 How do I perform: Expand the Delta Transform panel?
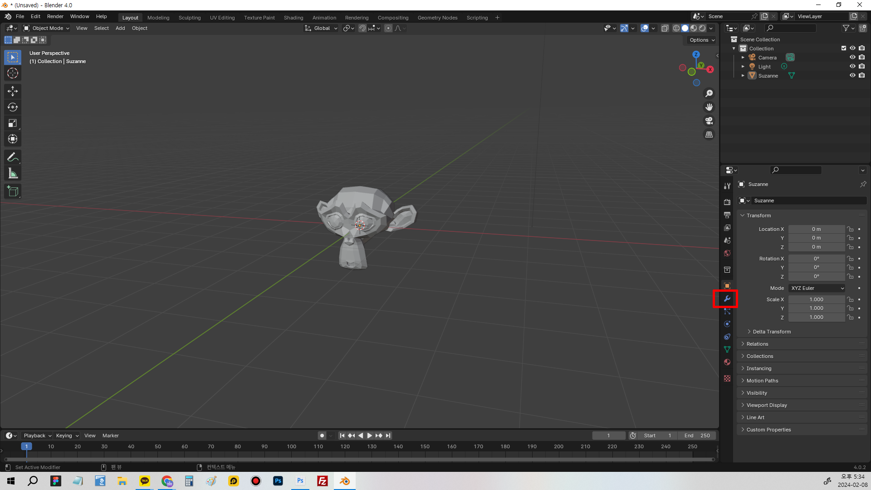(771, 332)
